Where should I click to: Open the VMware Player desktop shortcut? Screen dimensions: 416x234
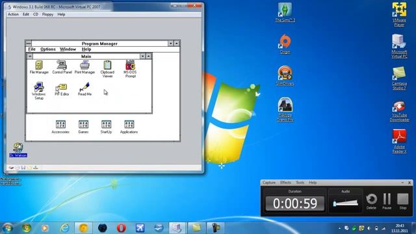(x=399, y=14)
